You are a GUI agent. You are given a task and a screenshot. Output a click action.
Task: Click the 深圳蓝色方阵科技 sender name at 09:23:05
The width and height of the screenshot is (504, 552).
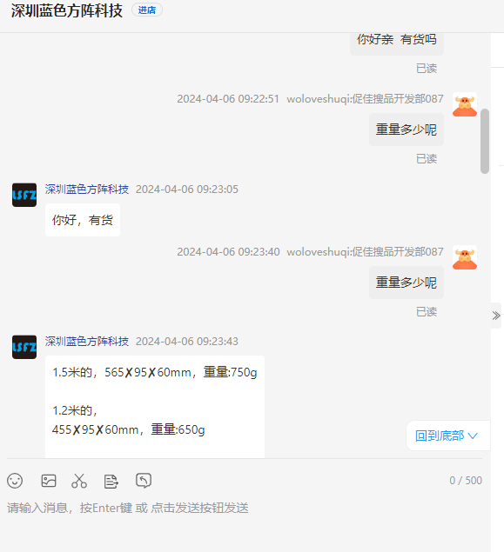87,190
